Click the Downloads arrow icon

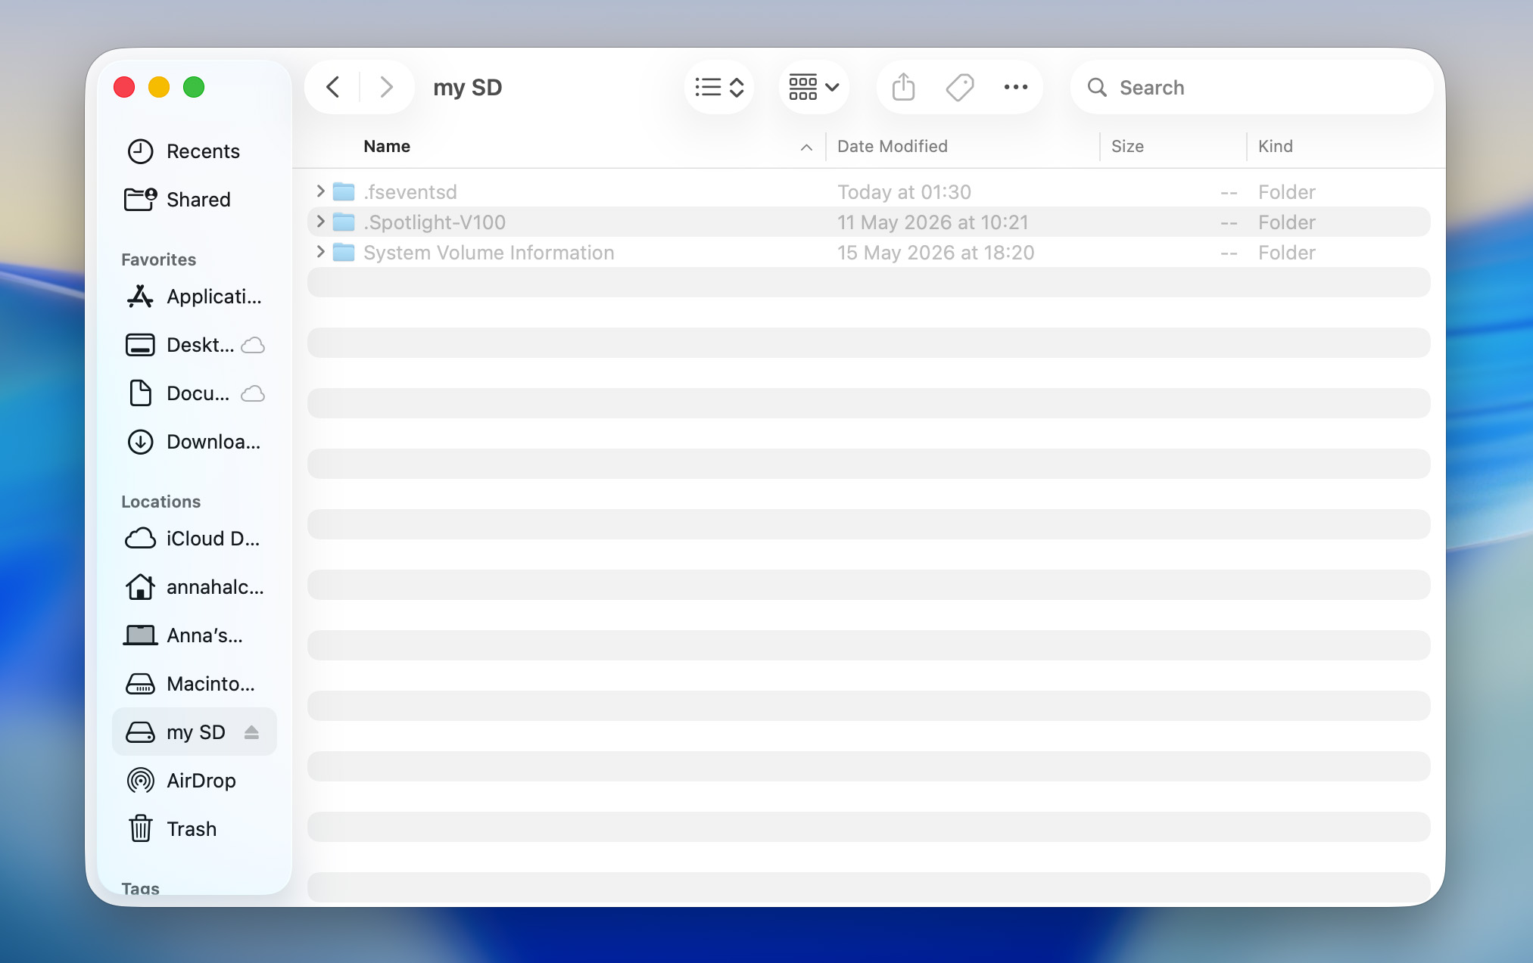coord(140,442)
